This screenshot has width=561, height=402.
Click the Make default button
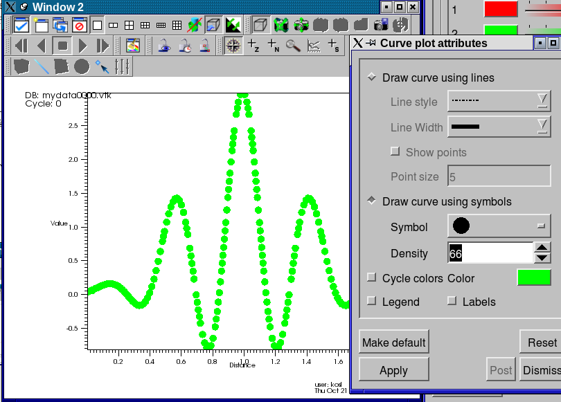click(x=393, y=342)
